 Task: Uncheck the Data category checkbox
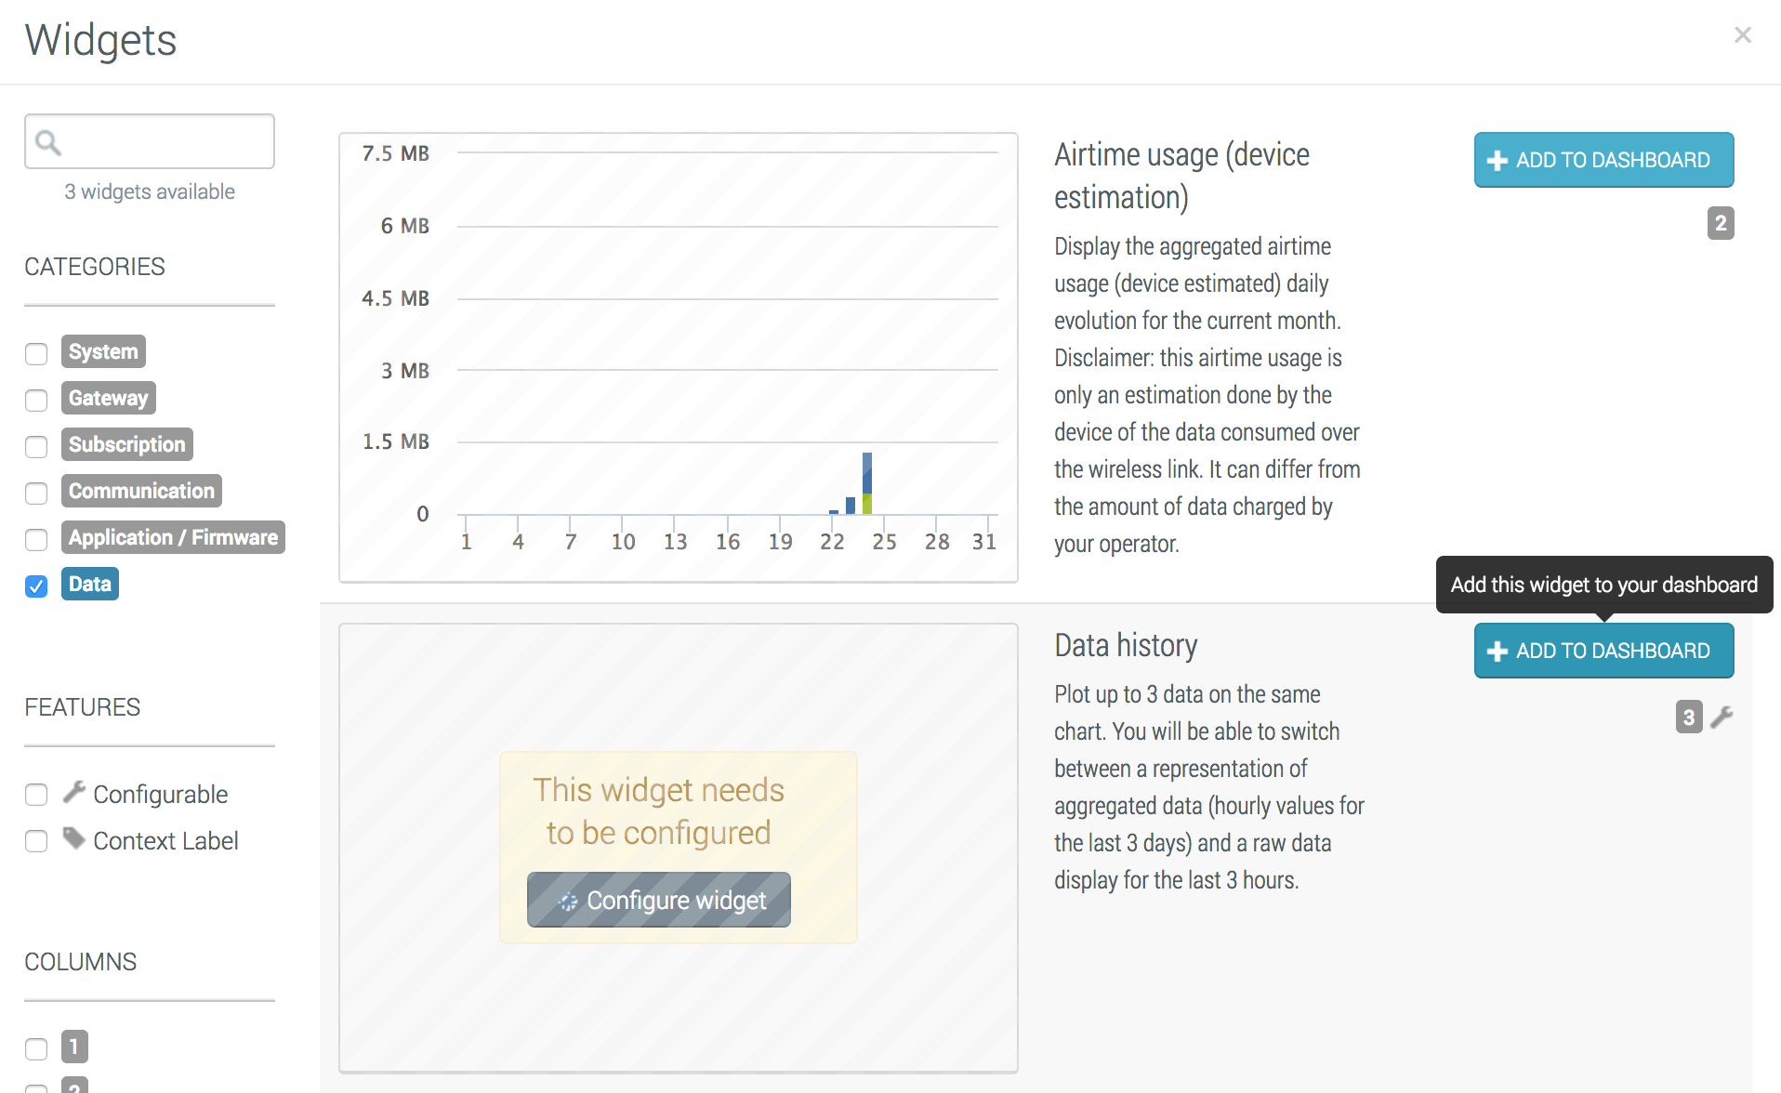[36, 586]
